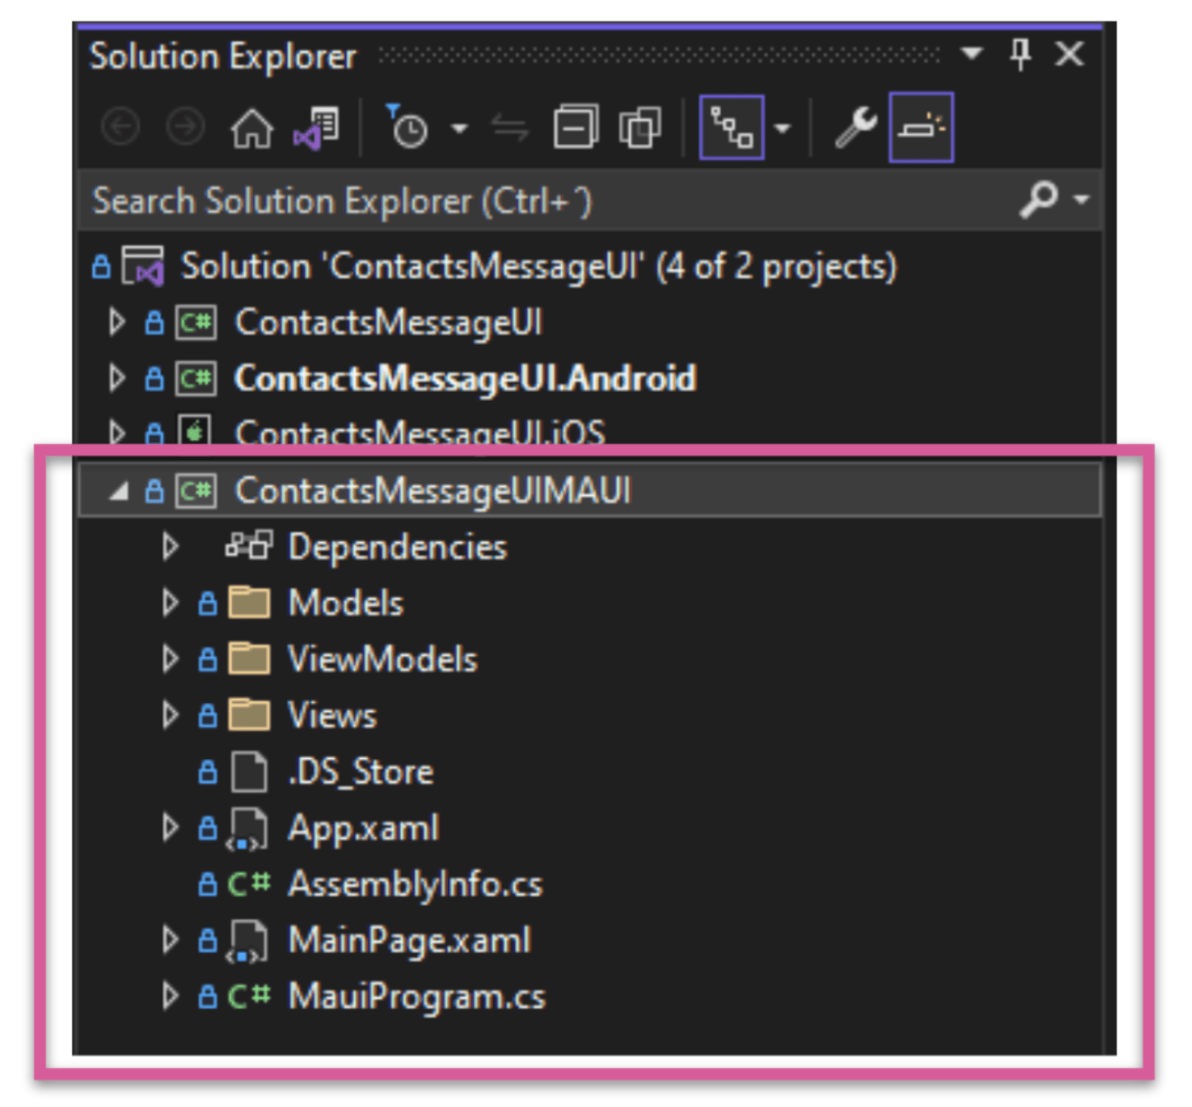Click the ViewModels folder icon

tap(249, 659)
